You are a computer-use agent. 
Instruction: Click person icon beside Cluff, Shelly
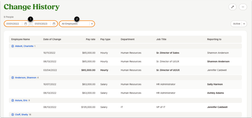point(13,114)
